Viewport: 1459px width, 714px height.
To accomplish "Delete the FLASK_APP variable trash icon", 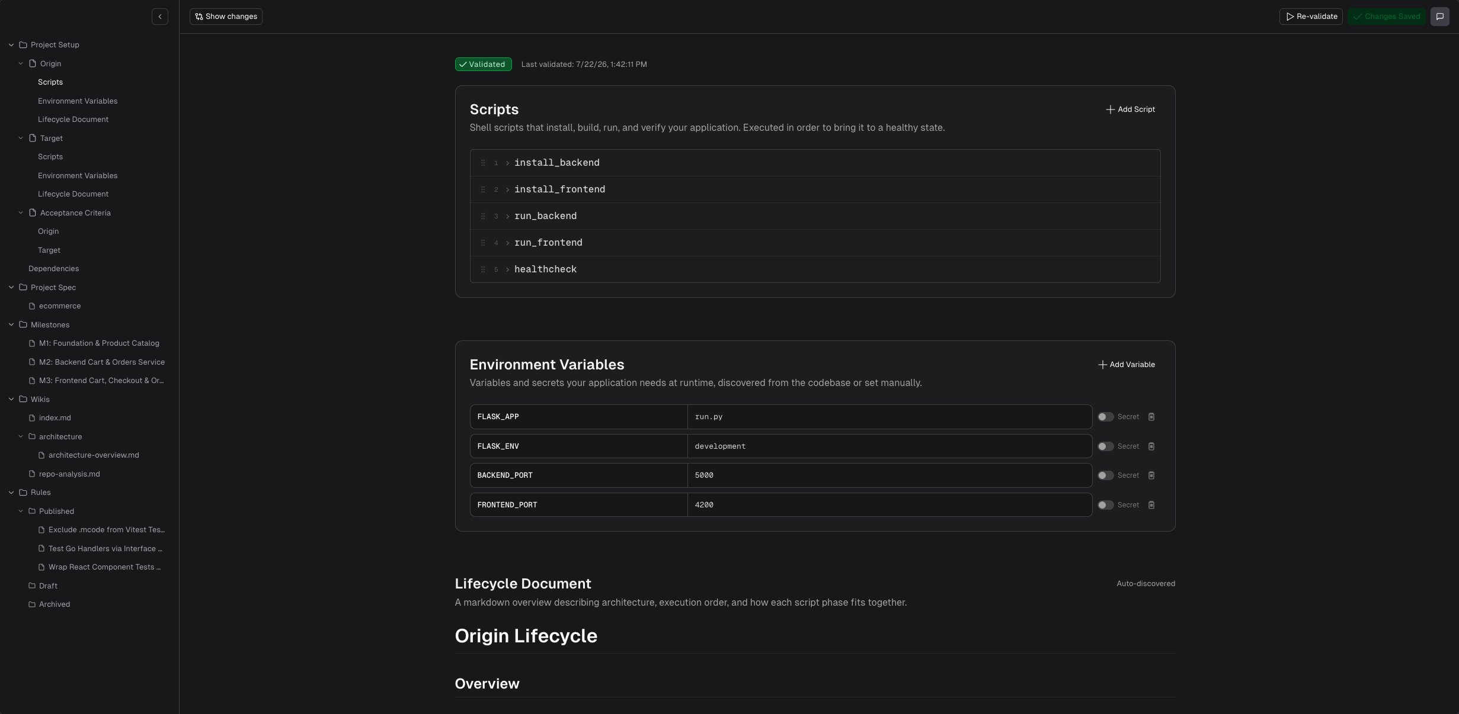I will tap(1151, 417).
